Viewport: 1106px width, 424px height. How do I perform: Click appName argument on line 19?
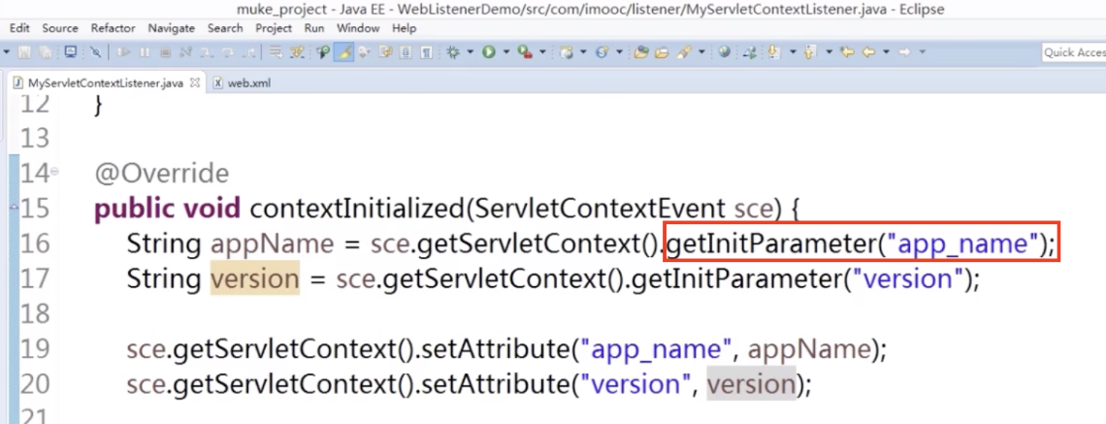(809, 349)
